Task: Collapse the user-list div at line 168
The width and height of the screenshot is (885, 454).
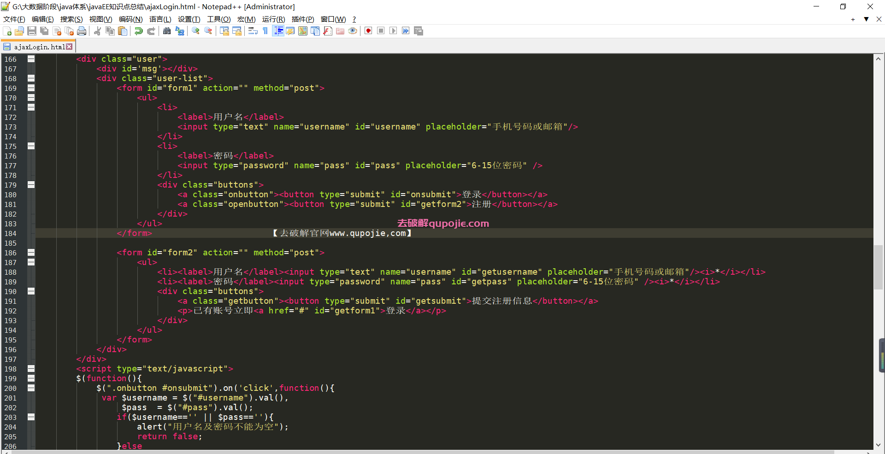Action: tap(31, 78)
